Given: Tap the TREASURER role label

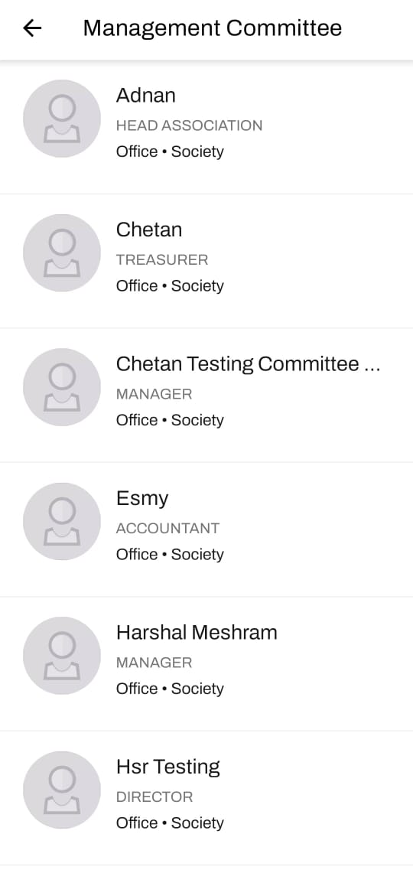Looking at the screenshot, I should coord(162,259).
